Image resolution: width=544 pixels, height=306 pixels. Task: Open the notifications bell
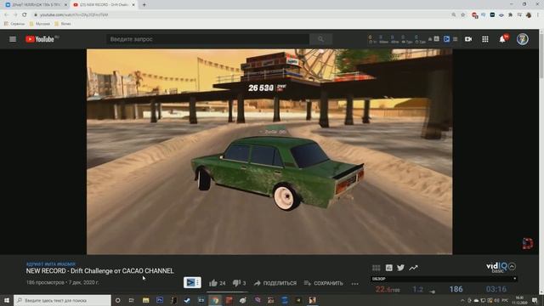click(502, 39)
